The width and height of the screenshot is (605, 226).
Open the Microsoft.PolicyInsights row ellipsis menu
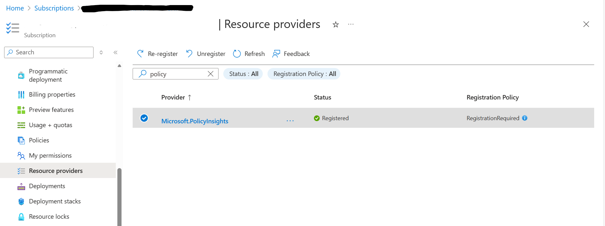[x=290, y=121]
